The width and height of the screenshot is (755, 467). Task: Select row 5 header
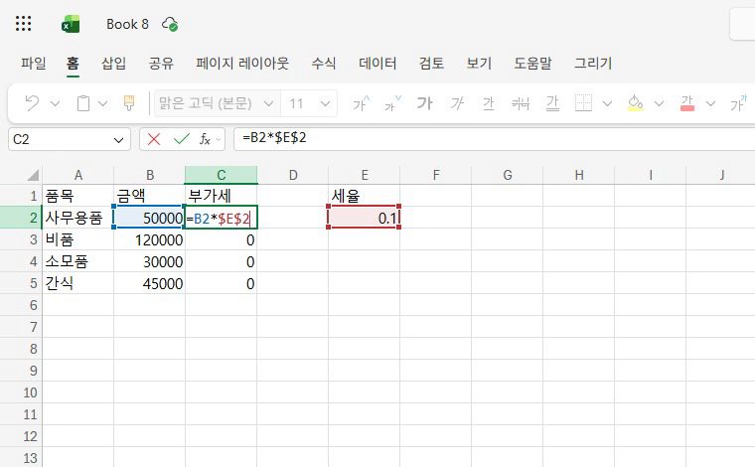(x=21, y=283)
